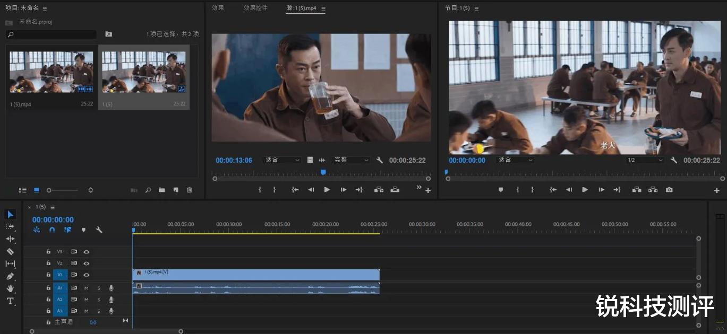This screenshot has height=334, width=727.
Task: Open Project panel menu next to 未命名
Action: [x=45, y=8]
